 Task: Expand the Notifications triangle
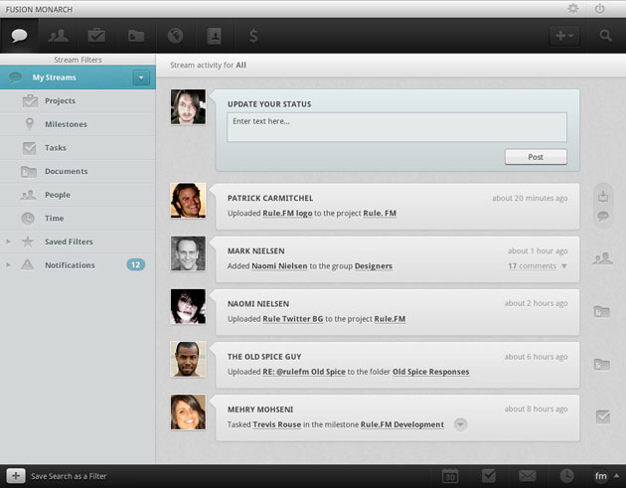coord(8,264)
